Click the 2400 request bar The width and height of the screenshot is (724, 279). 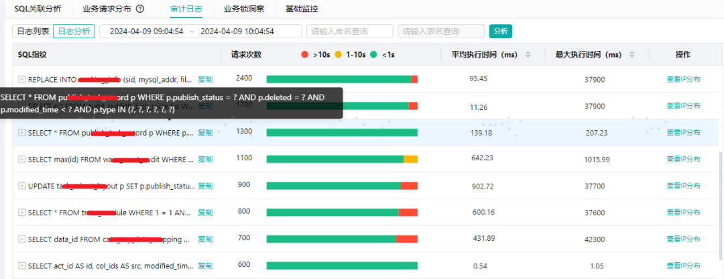pyautogui.click(x=342, y=79)
